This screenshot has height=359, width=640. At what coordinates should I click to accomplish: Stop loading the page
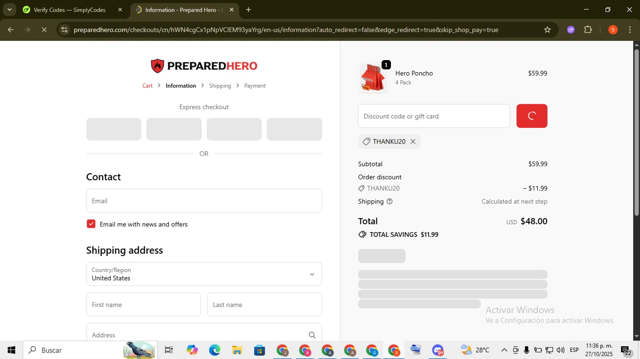tap(44, 30)
